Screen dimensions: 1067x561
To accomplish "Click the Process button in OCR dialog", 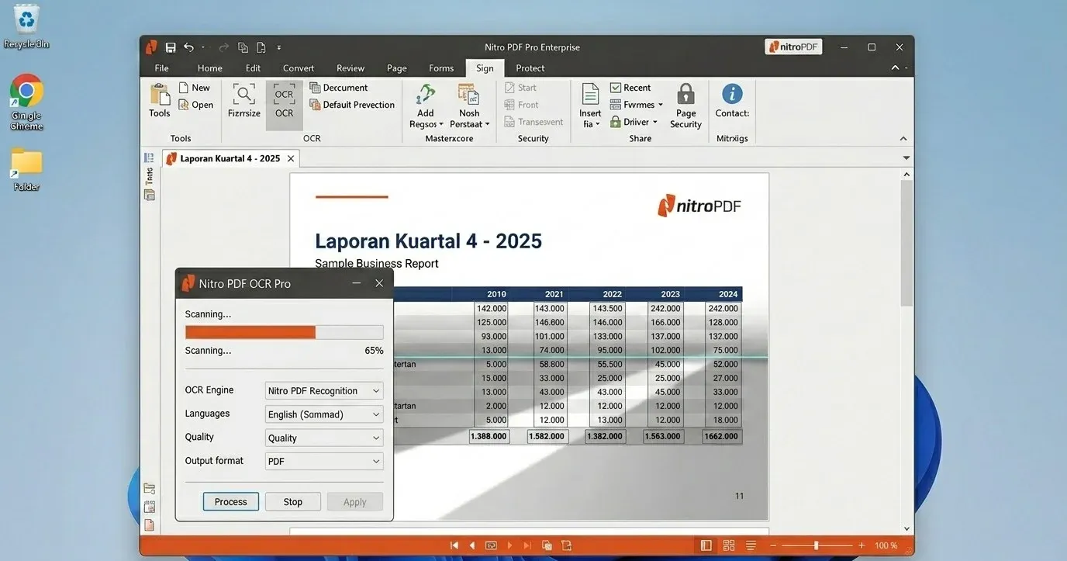I will click(x=230, y=502).
